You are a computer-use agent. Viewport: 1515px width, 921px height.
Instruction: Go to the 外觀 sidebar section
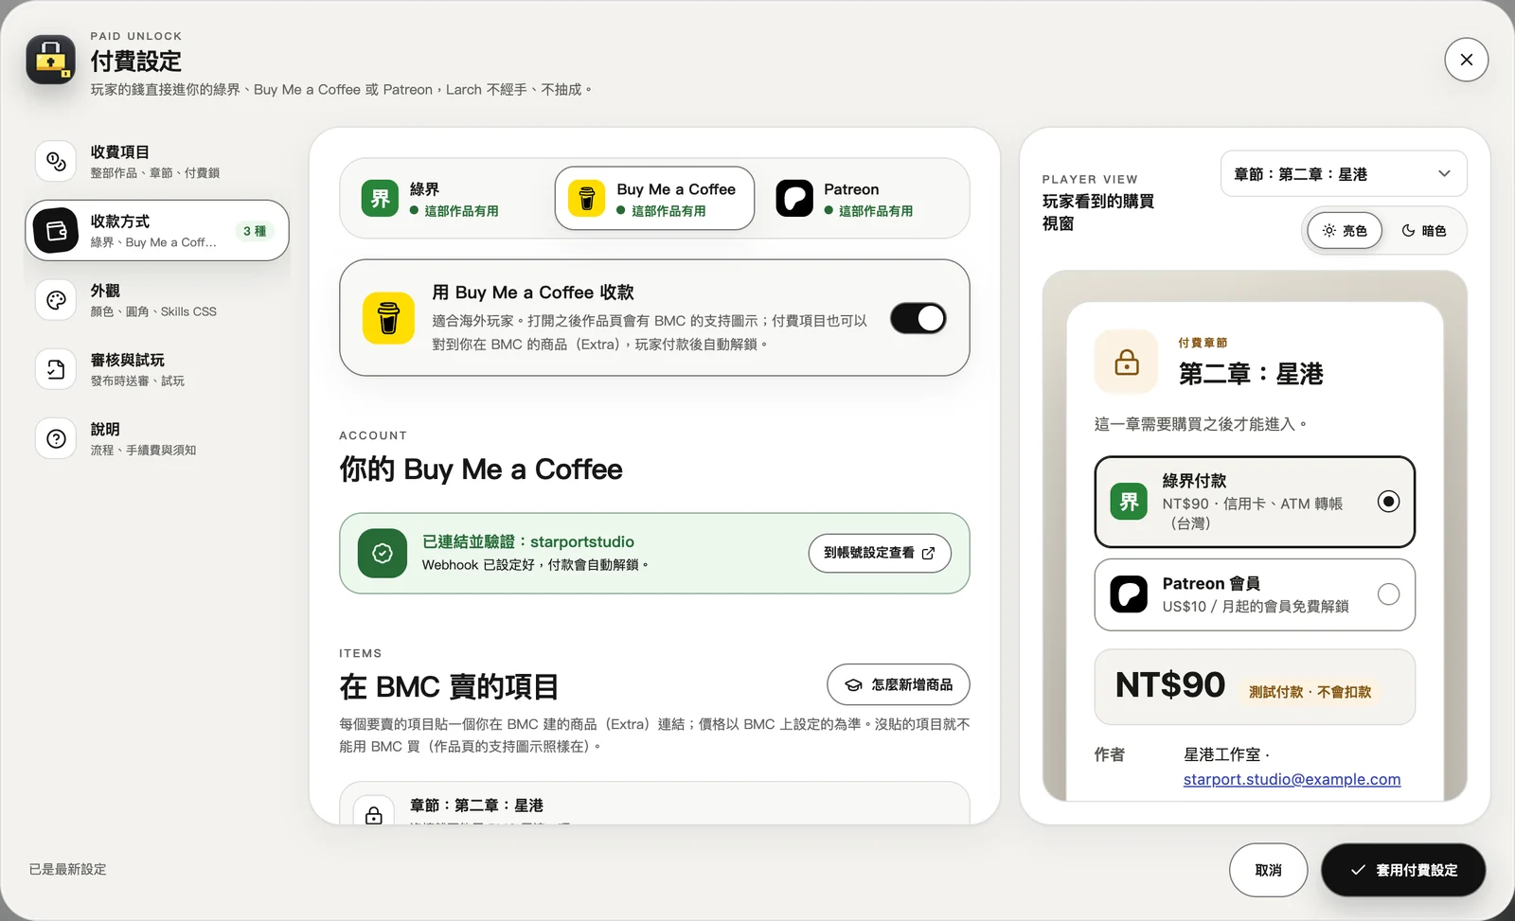tap(157, 300)
